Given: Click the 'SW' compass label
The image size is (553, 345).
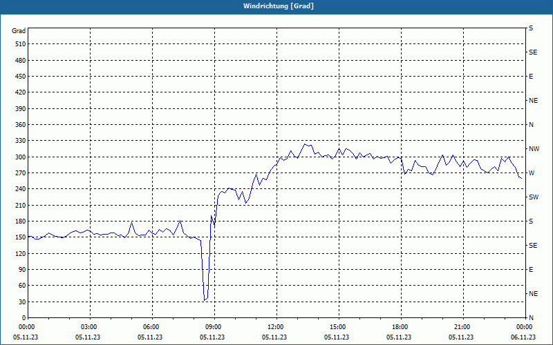Looking at the screenshot, I should pyautogui.click(x=534, y=197).
